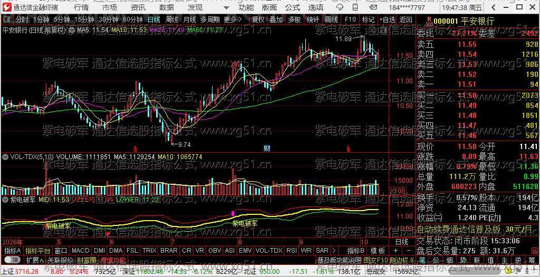Open the 市场 menu
540x277 pixels.
pyautogui.click(x=110, y=7)
